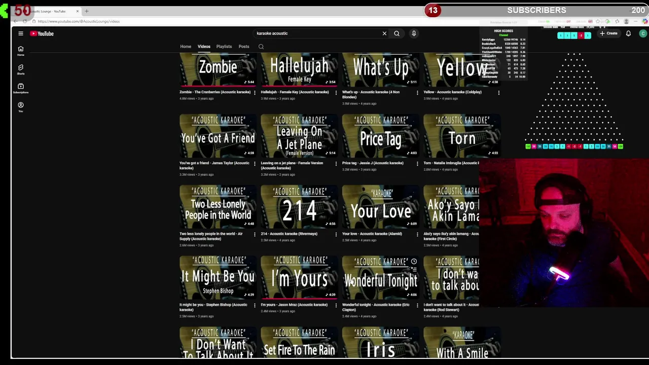
Task: Open YouTube notifications bell
Action: tap(628, 33)
